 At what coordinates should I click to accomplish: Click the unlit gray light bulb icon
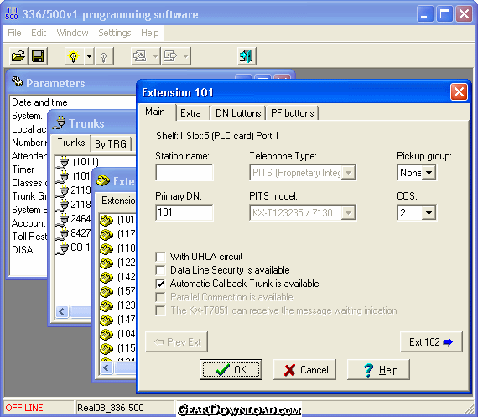104,56
